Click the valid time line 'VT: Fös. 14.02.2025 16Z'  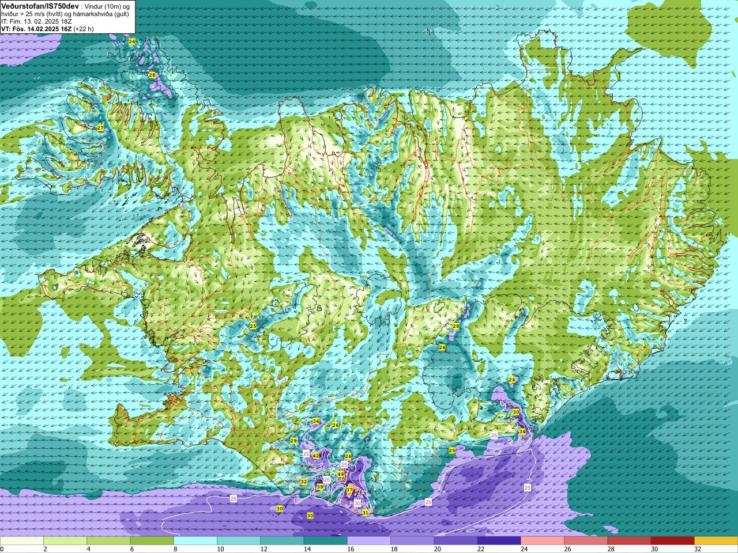pyautogui.click(x=36, y=29)
